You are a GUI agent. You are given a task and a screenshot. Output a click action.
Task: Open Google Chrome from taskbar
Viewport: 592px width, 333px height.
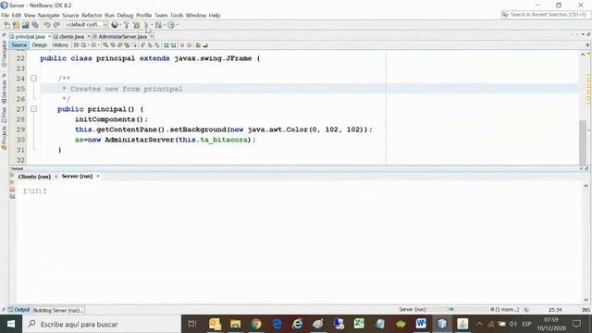coord(256,324)
